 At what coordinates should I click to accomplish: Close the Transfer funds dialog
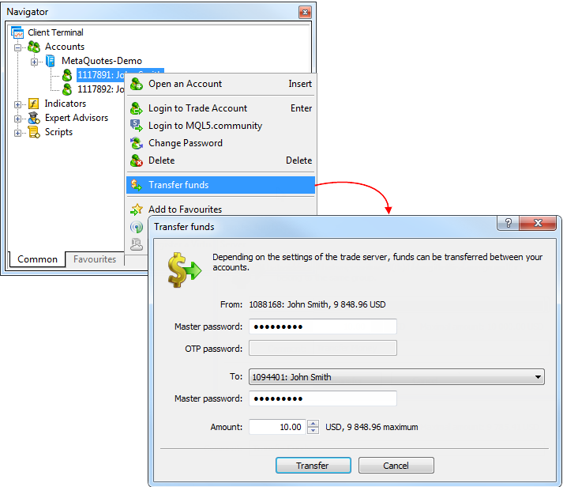coord(538,223)
